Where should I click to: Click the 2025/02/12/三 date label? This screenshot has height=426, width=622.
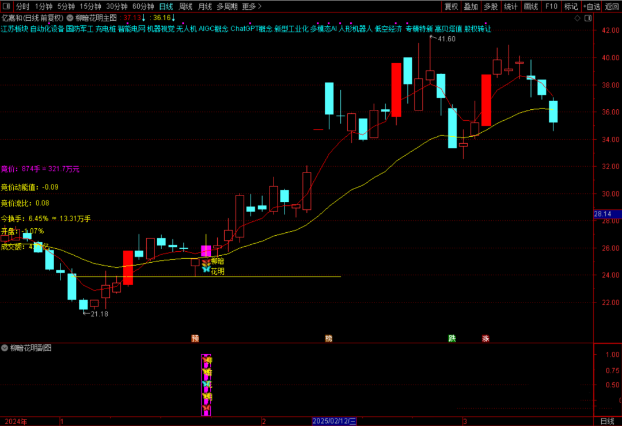pos(335,421)
